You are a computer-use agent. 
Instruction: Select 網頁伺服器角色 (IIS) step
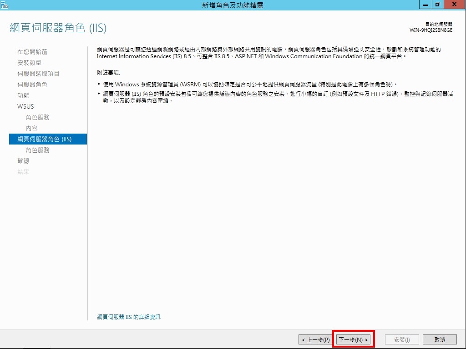[x=48, y=139]
